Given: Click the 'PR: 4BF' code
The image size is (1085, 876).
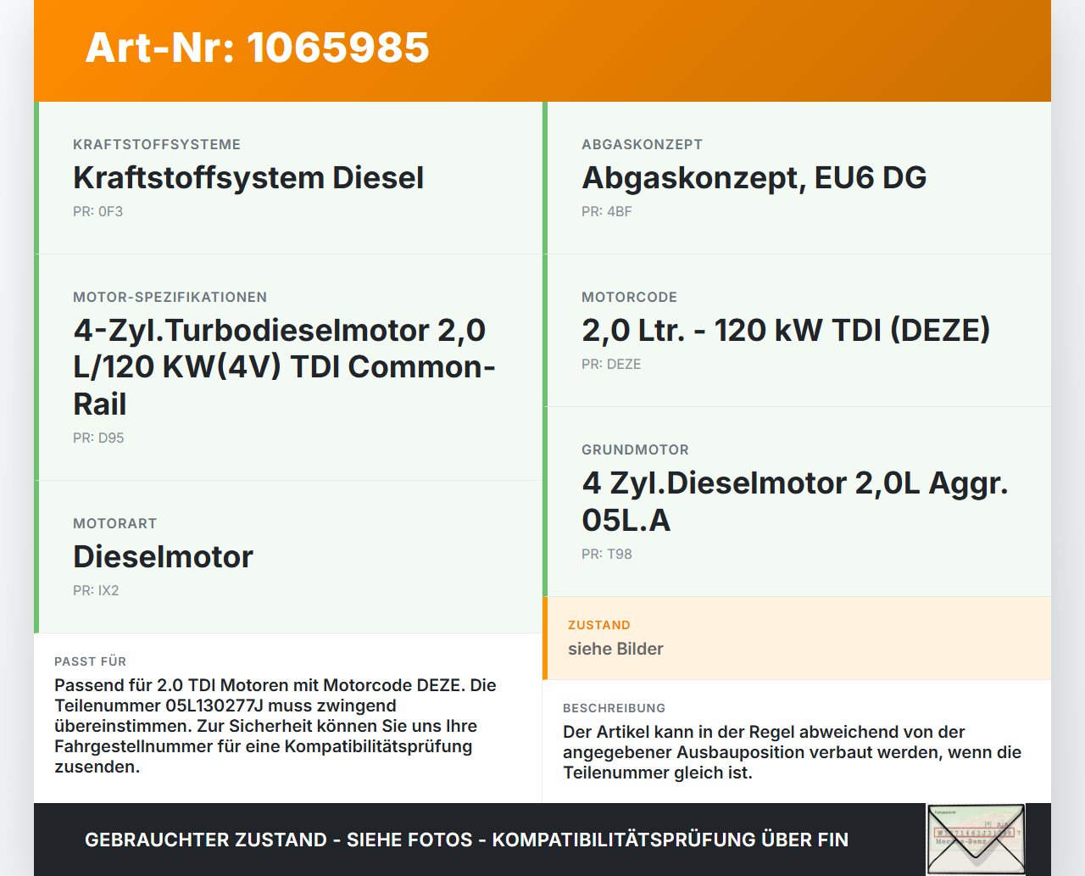Looking at the screenshot, I should pos(606,211).
